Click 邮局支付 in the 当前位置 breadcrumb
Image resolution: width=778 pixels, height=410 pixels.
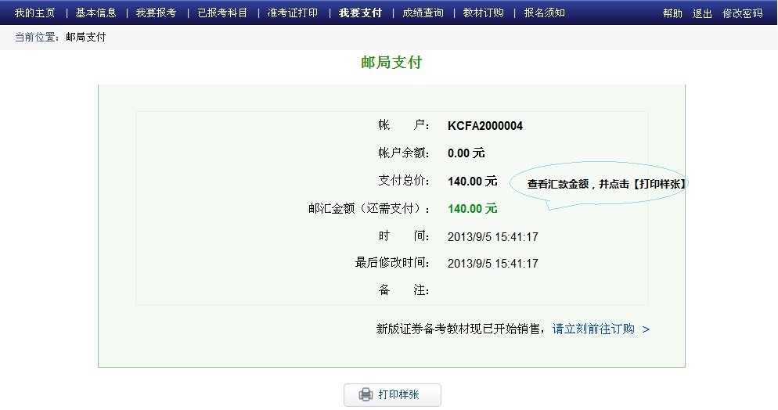pos(86,38)
